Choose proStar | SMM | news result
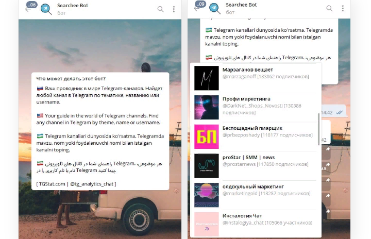The height and width of the screenshot is (239, 371). click(256, 166)
